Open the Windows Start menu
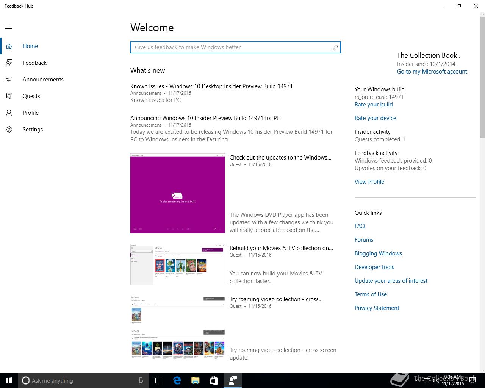 click(9, 380)
